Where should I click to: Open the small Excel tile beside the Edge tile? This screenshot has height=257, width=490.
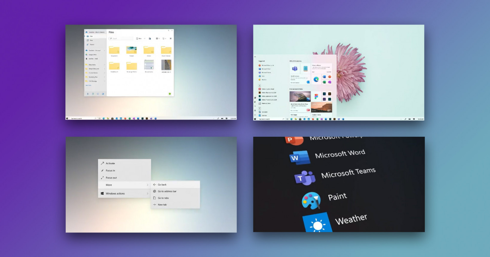[324, 82]
